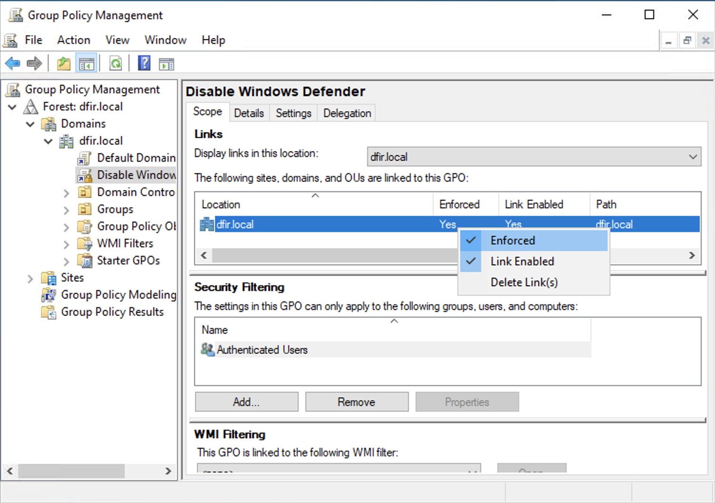Toggle Link Enabled in context menu
715x503 pixels.
pos(522,261)
